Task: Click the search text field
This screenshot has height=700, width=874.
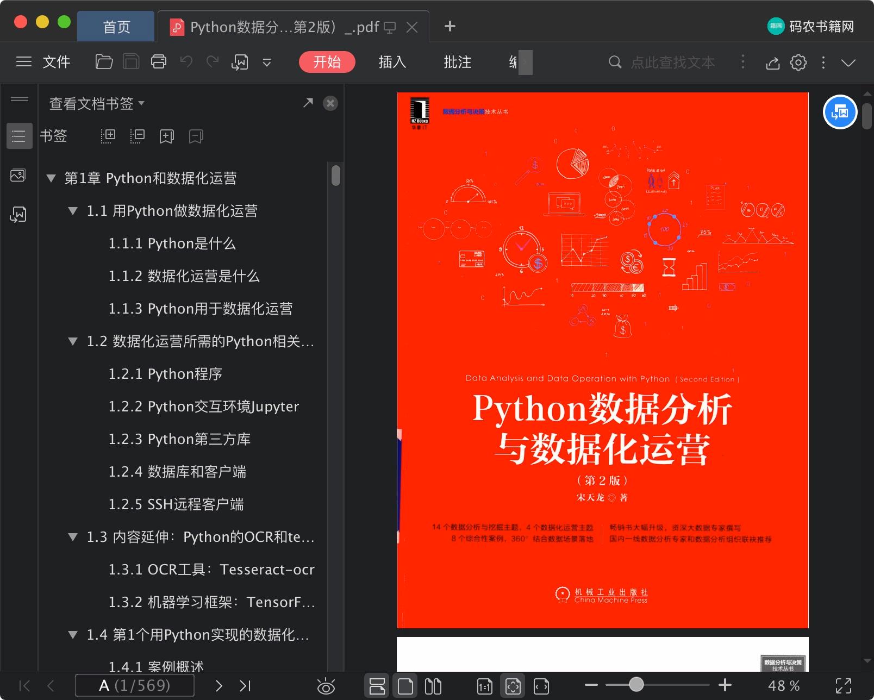Action: click(x=673, y=62)
